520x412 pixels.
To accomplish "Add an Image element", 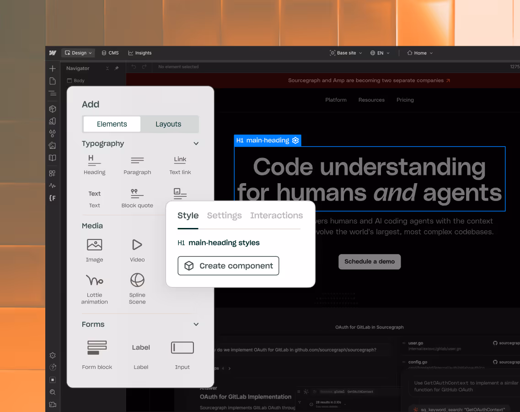I will pos(95,250).
